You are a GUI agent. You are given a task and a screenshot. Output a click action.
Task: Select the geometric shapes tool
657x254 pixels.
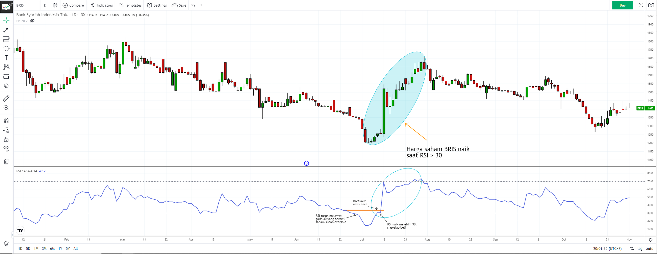(x=6, y=49)
